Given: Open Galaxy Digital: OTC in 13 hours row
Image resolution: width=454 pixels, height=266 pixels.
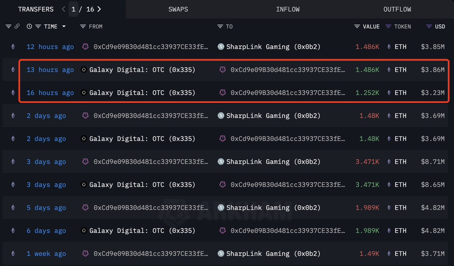Looking at the screenshot, I should coord(142,70).
